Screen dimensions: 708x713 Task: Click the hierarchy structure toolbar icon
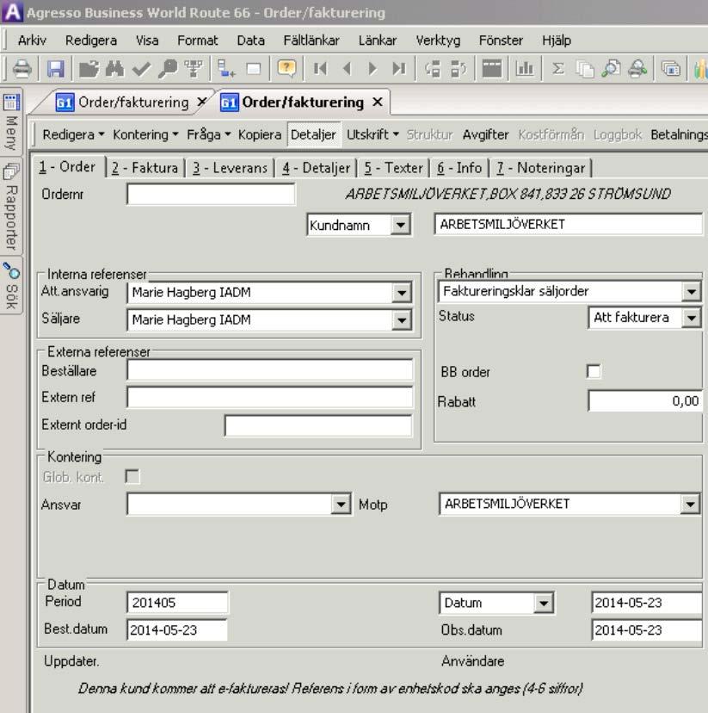pyautogui.click(x=194, y=69)
